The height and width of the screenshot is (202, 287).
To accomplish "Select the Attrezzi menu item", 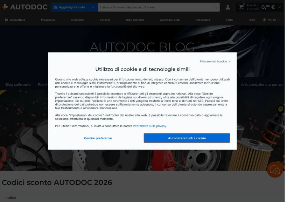I will click(105, 20).
